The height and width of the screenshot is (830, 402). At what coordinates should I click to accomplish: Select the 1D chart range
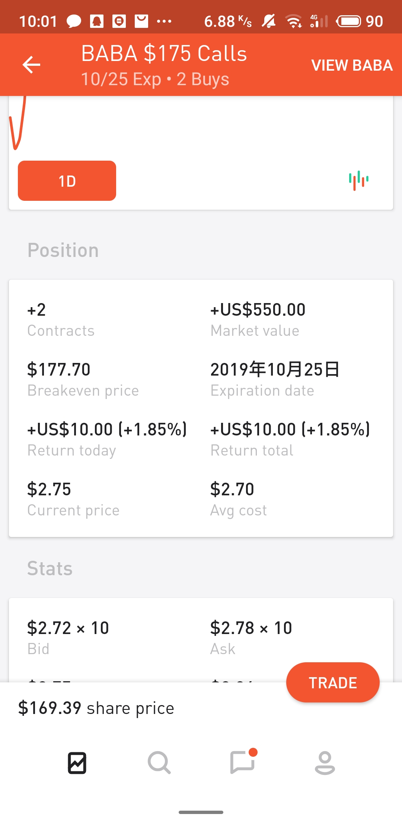click(67, 181)
